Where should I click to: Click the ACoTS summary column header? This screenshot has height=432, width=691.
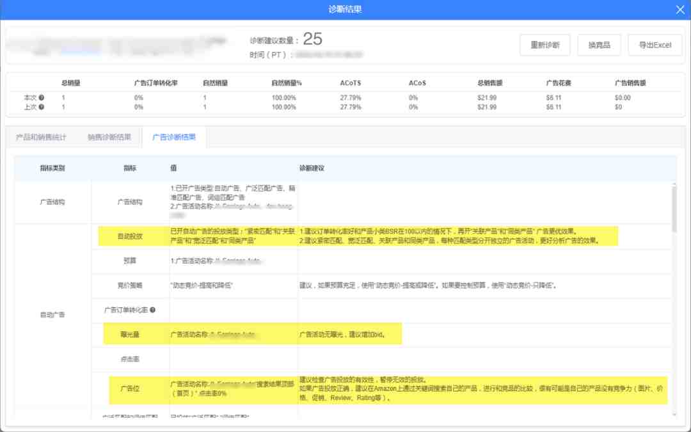tap(351, 83)
